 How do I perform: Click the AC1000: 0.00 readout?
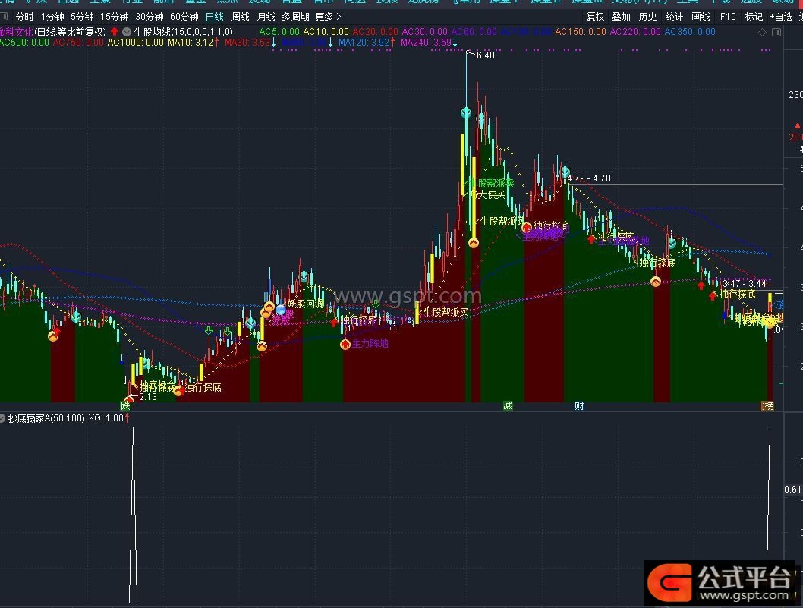point(136,42)
